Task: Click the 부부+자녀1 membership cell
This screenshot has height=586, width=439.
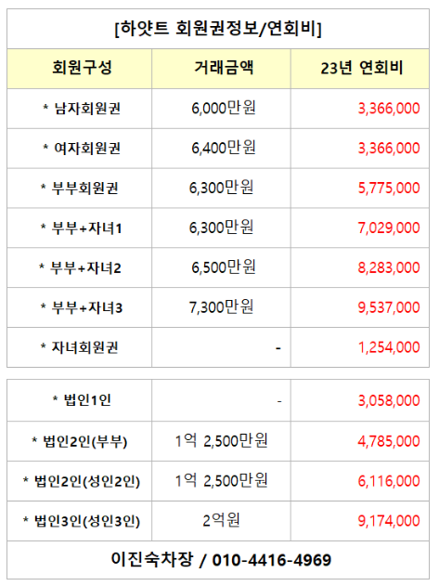Action: 81,228
